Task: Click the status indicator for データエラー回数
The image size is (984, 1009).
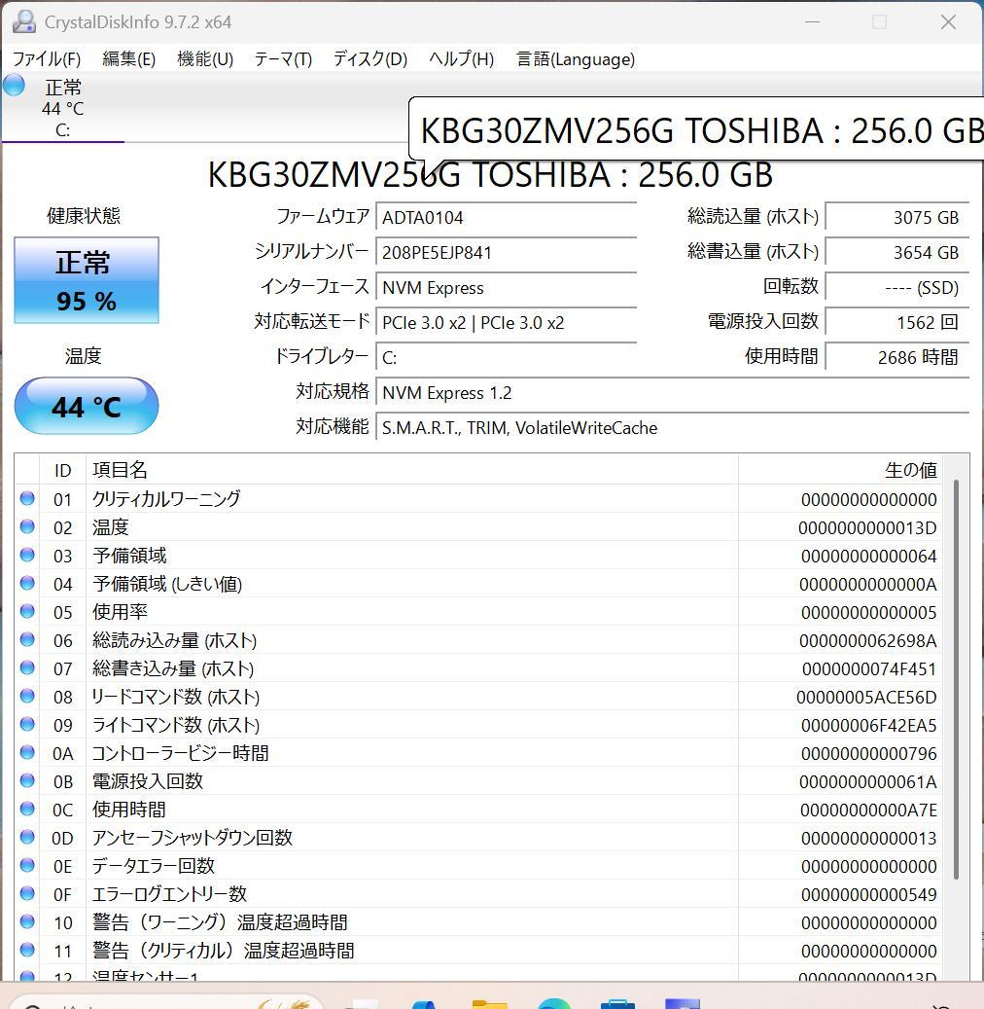Action: (x=28, y=866)
